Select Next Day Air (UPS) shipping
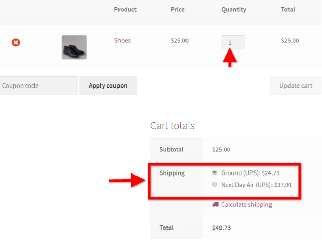The width and height of the screenshot is (322, 244). point(215,184)
